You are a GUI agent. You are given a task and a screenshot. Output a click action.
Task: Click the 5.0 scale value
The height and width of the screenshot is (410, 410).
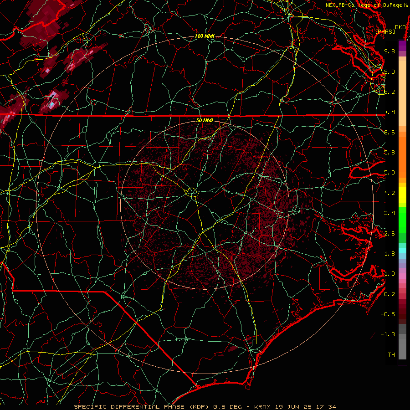click(389, 173)
